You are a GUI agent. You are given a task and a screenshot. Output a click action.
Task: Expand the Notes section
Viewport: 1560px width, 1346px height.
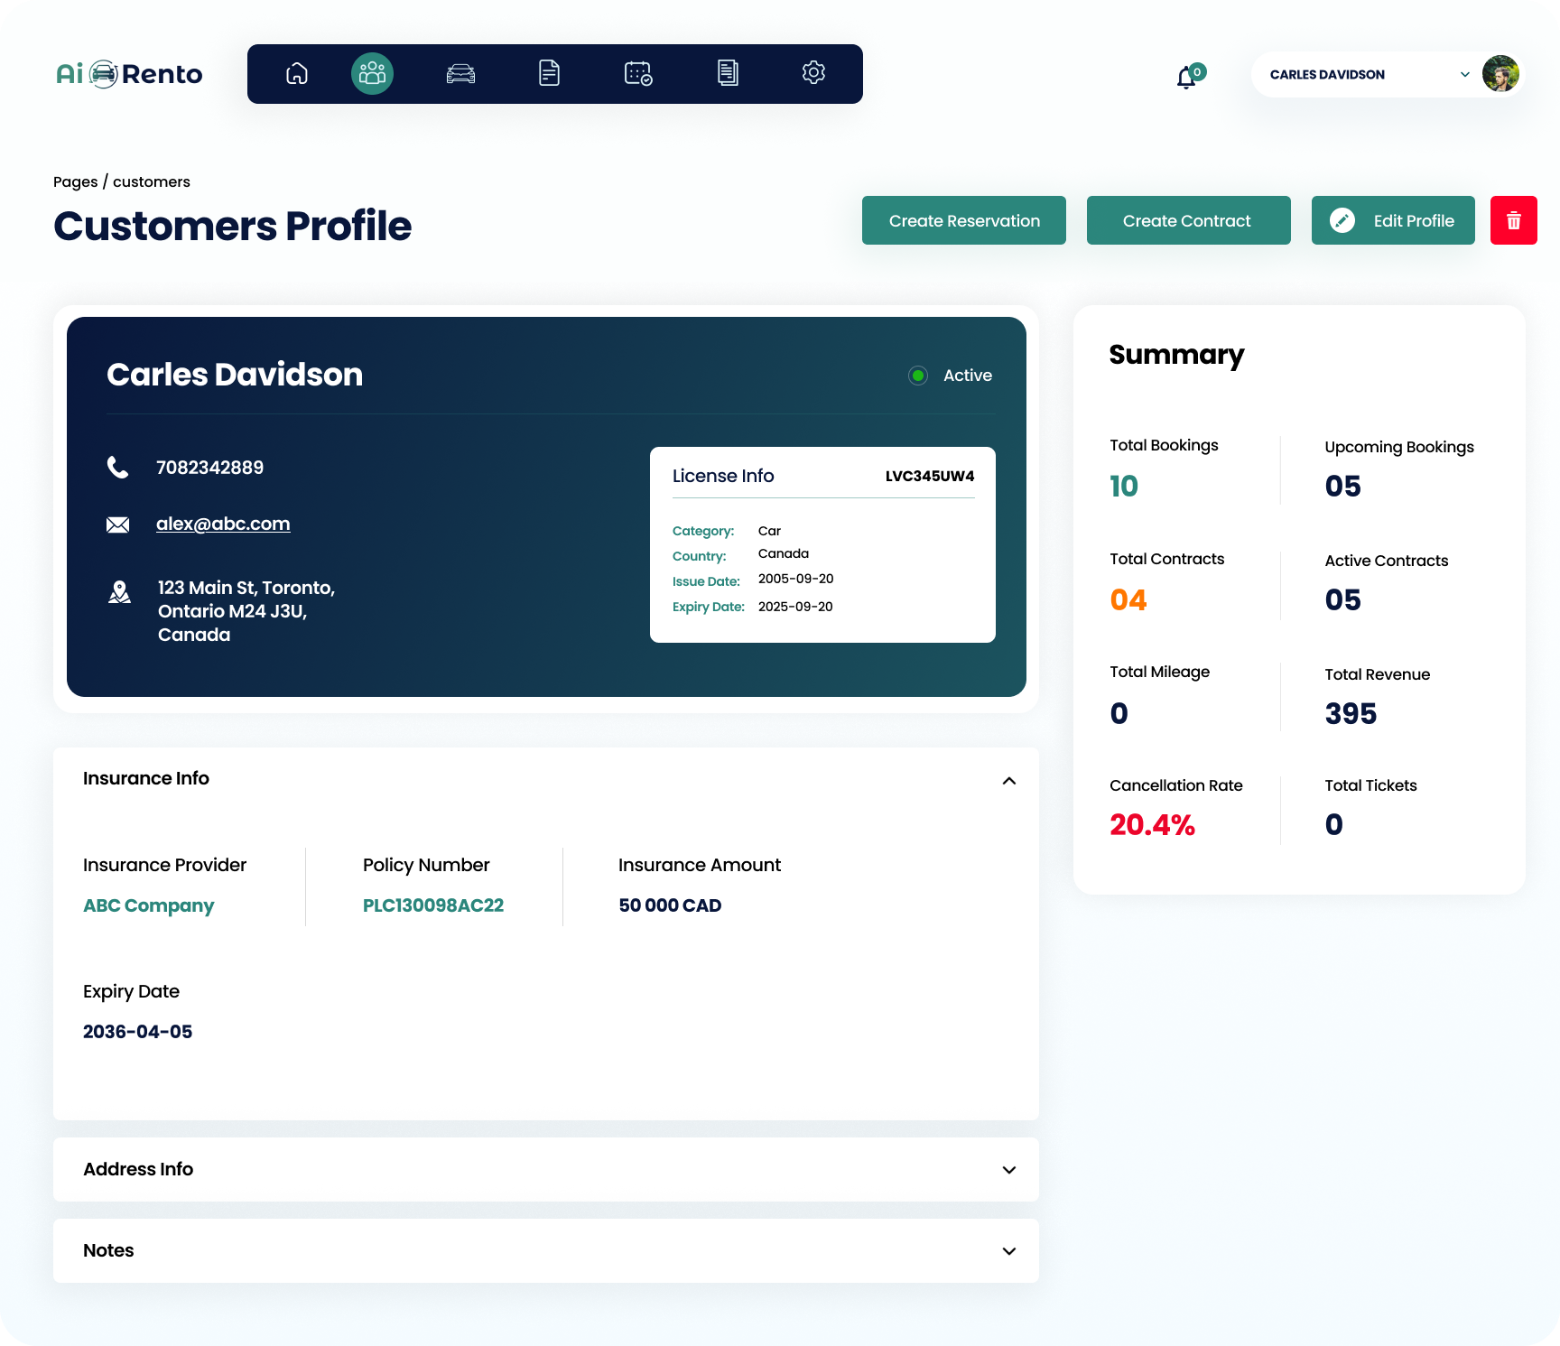point(1008,1251)
